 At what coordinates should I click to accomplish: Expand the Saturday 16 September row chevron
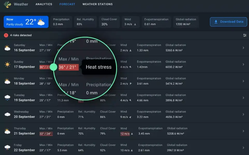click(243, 48)
